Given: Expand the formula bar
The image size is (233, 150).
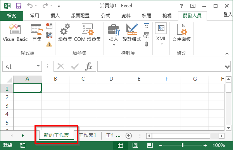Looking at the screenshot, I should pos(227,67).
